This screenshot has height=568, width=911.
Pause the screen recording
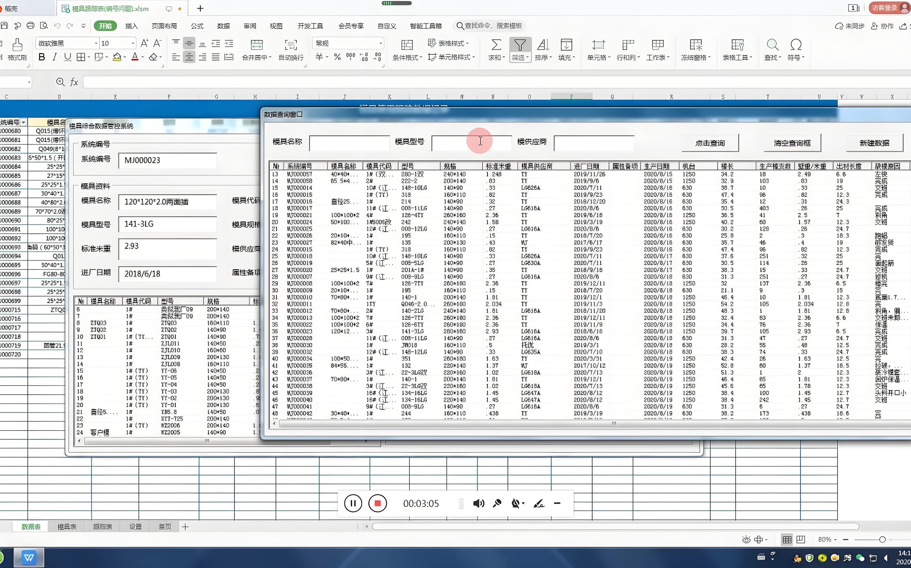pos(353,503)
